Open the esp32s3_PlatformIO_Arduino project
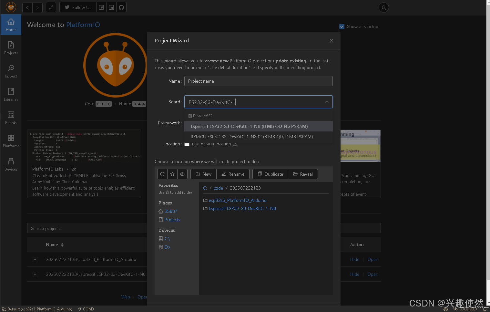This screenshot has width=490, height=312. tap(373, 259)
